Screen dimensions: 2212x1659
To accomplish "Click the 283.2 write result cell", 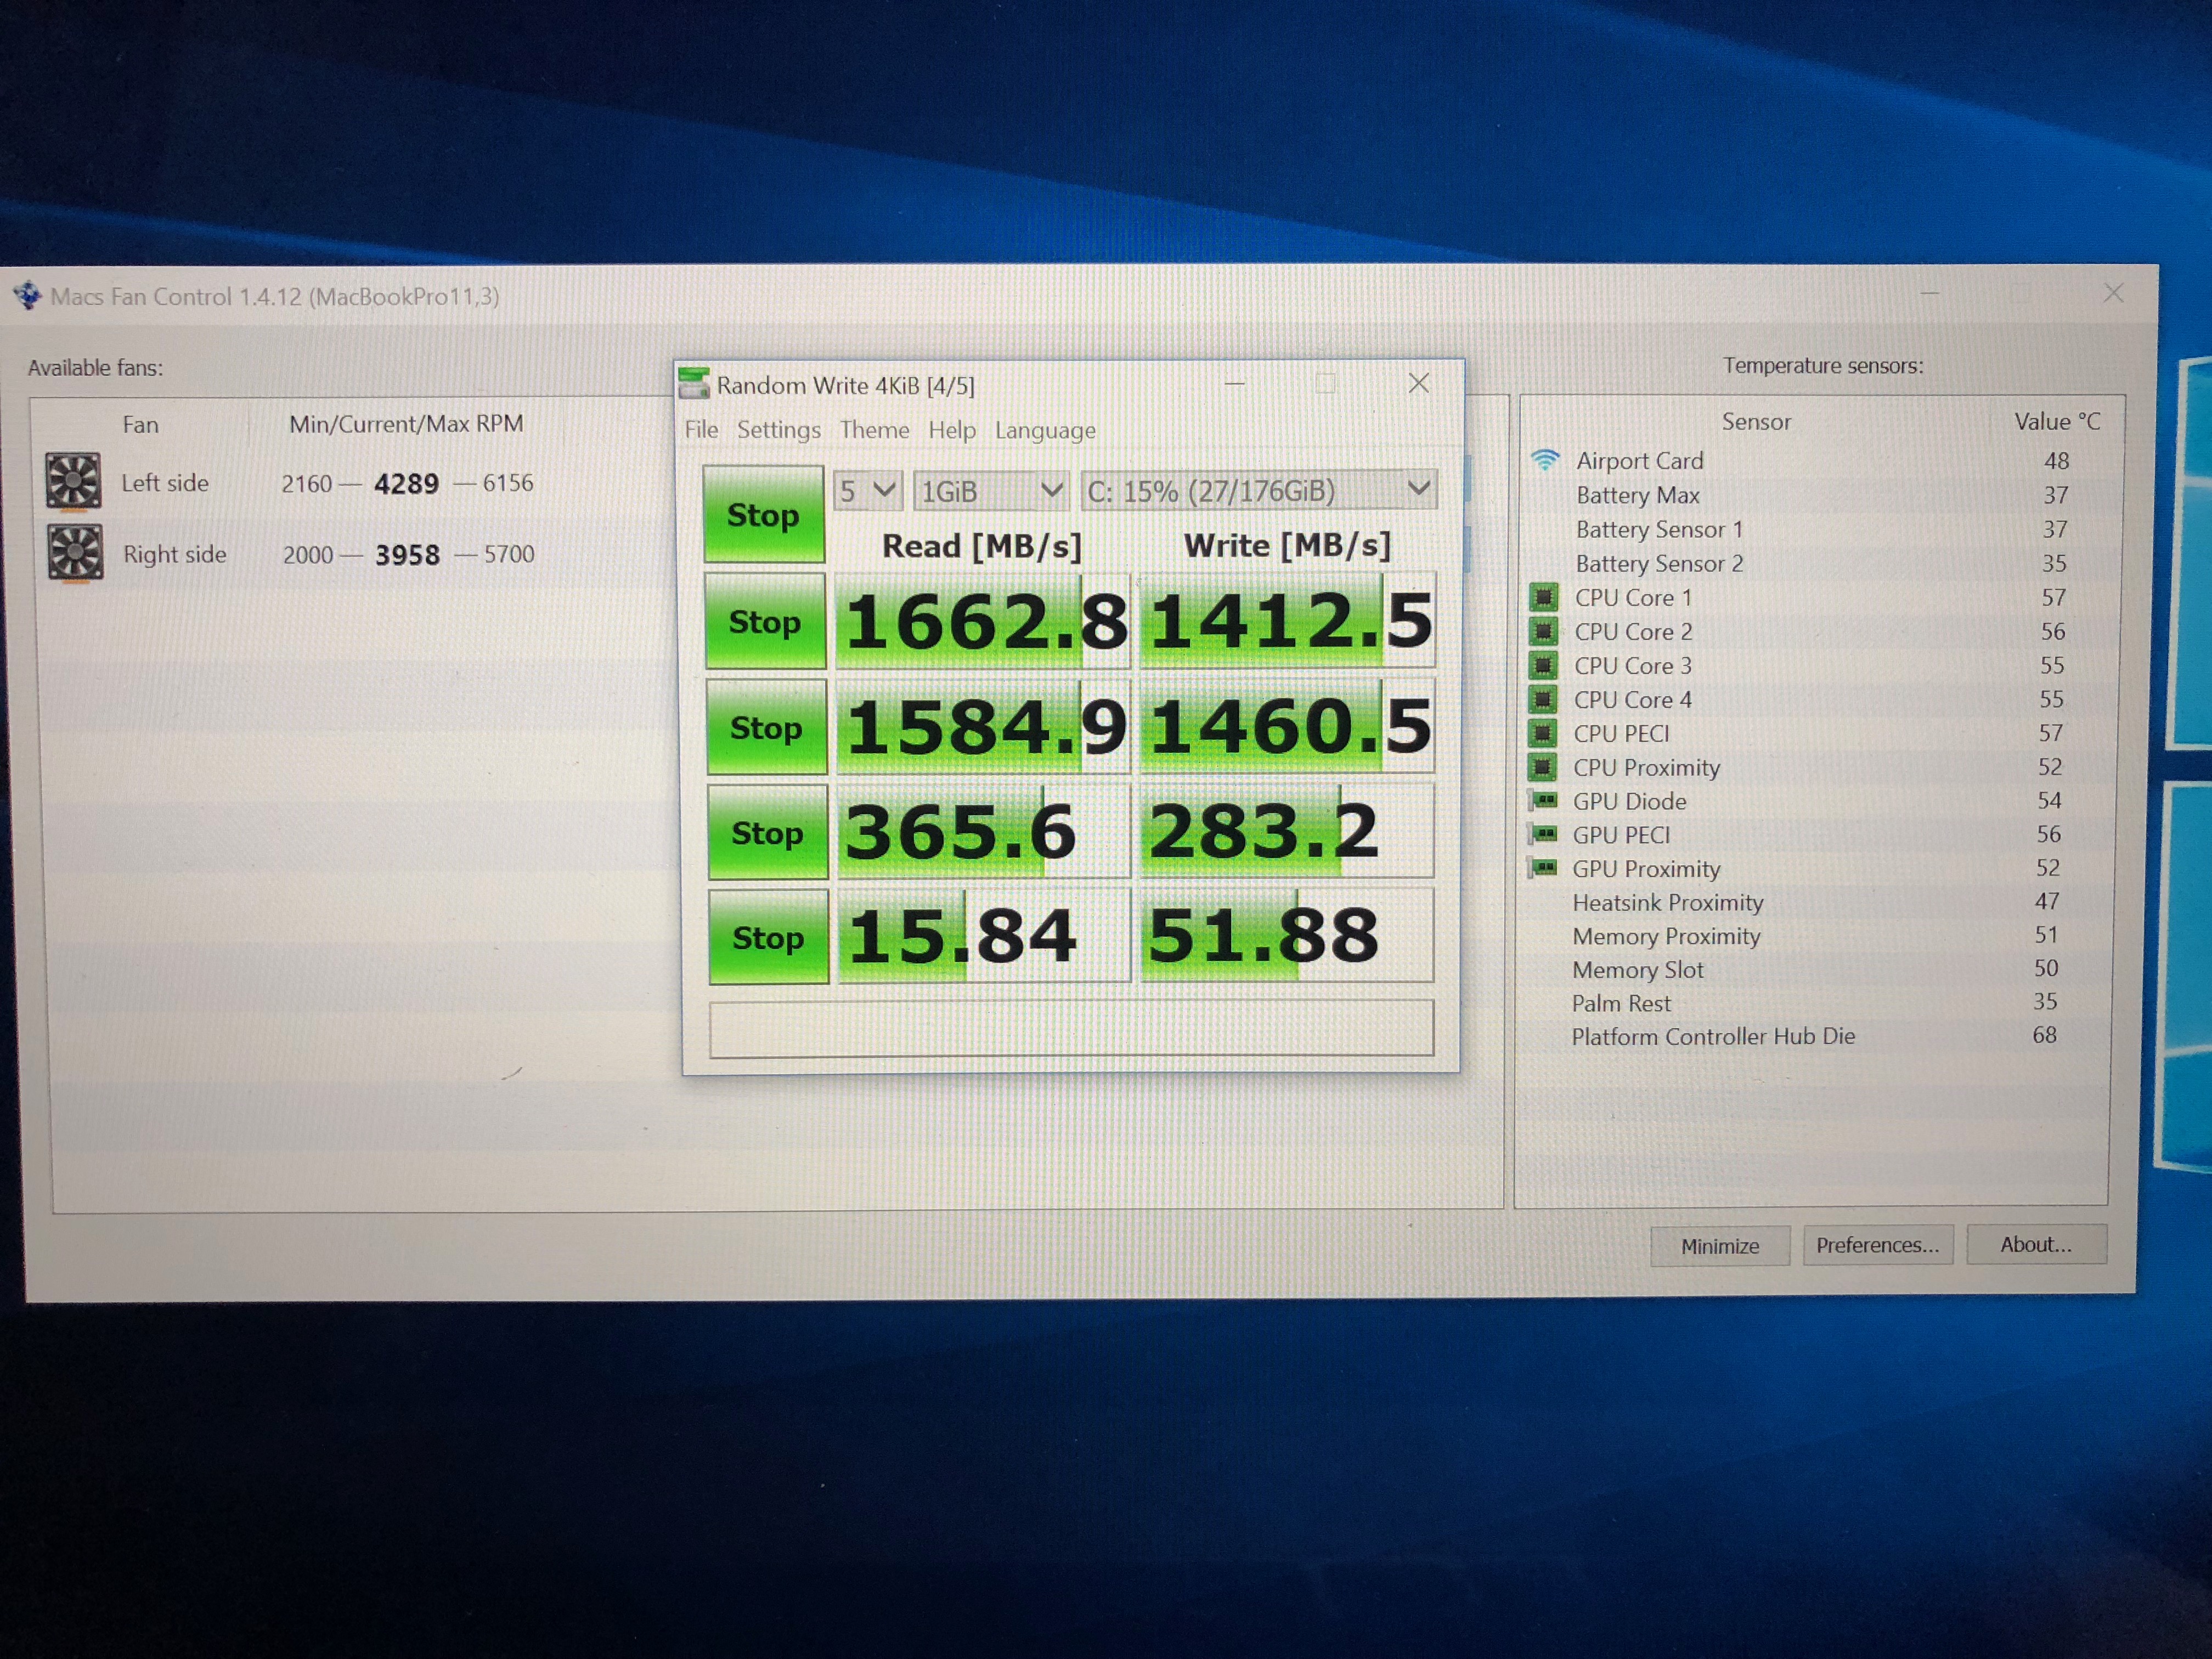I will (x=1287, y=830).
